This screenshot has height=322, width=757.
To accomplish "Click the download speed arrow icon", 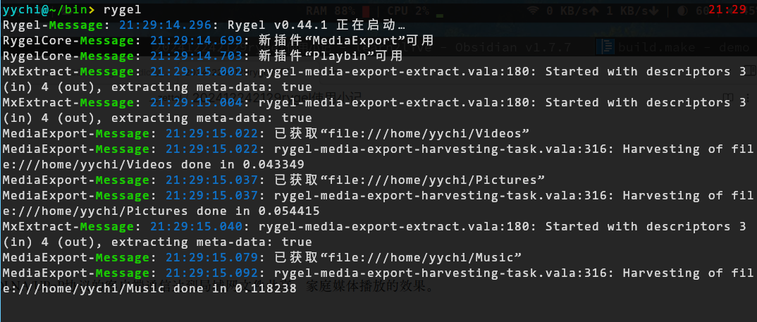I will tap(652, 10).
